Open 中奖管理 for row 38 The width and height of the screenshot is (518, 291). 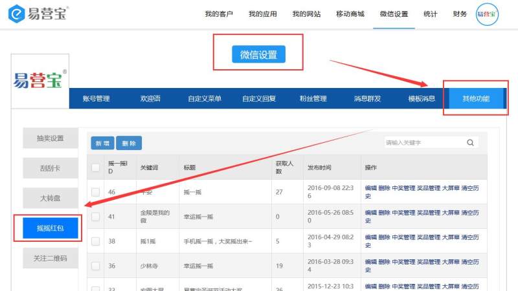coord(403,237)
